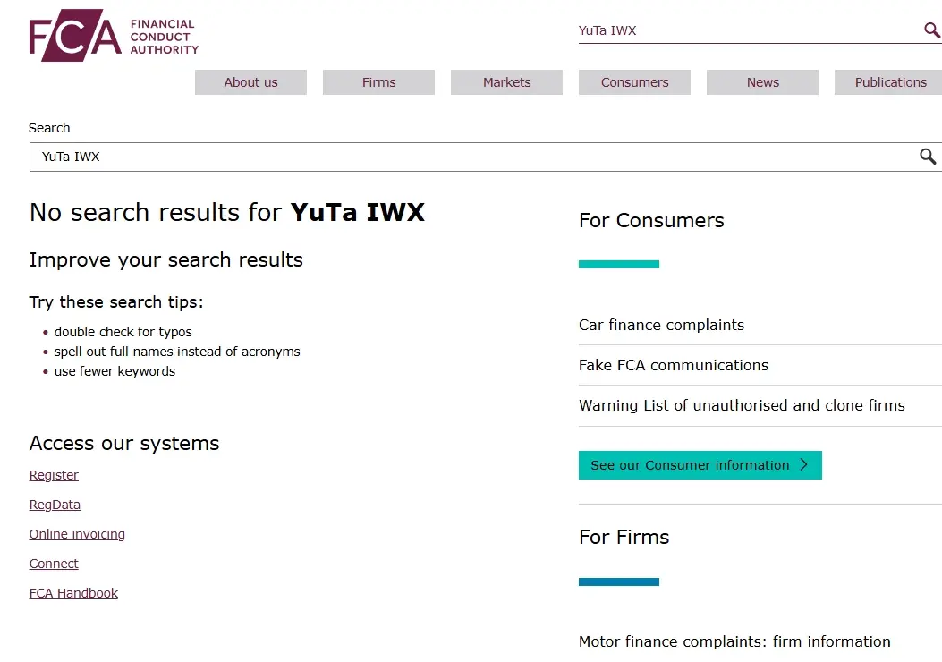Click the See our Consumer information button
The width and height of the screenshot is (942, 662).
coord(700,465)
